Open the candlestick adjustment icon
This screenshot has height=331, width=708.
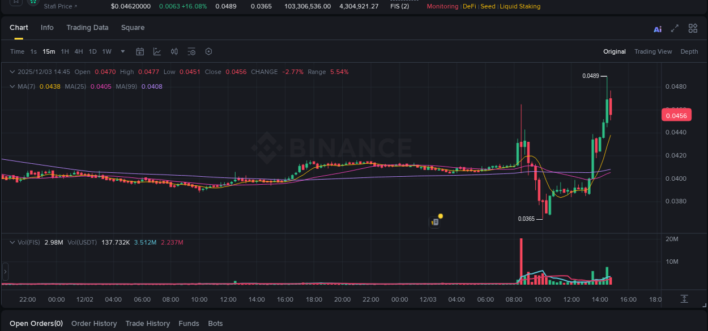tap(174, 51)
